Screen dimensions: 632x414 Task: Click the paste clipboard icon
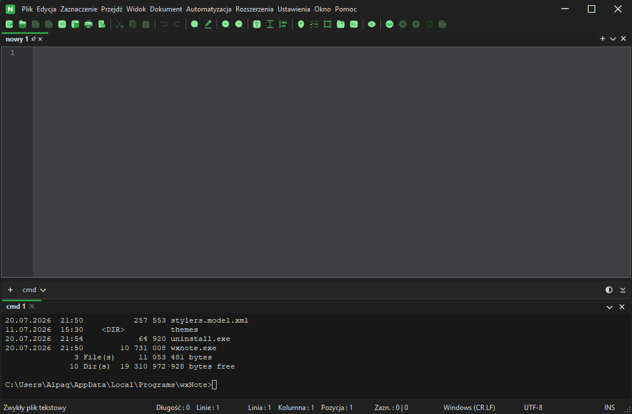tap(146, 24)
